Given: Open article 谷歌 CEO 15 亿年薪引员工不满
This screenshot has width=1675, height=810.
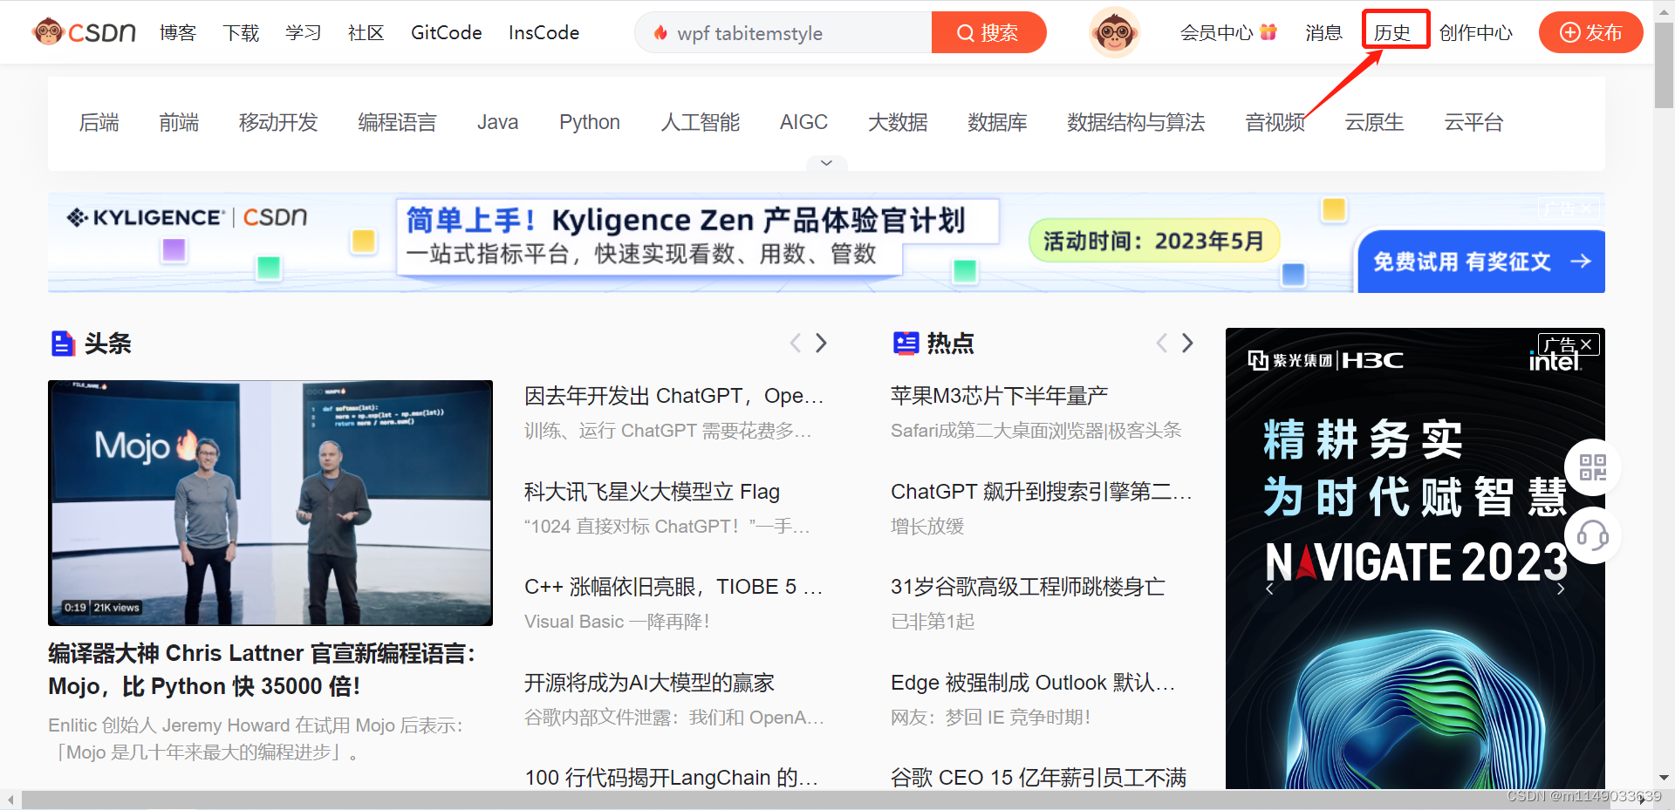Looking at the screenshot, I should coord(1038,778).
